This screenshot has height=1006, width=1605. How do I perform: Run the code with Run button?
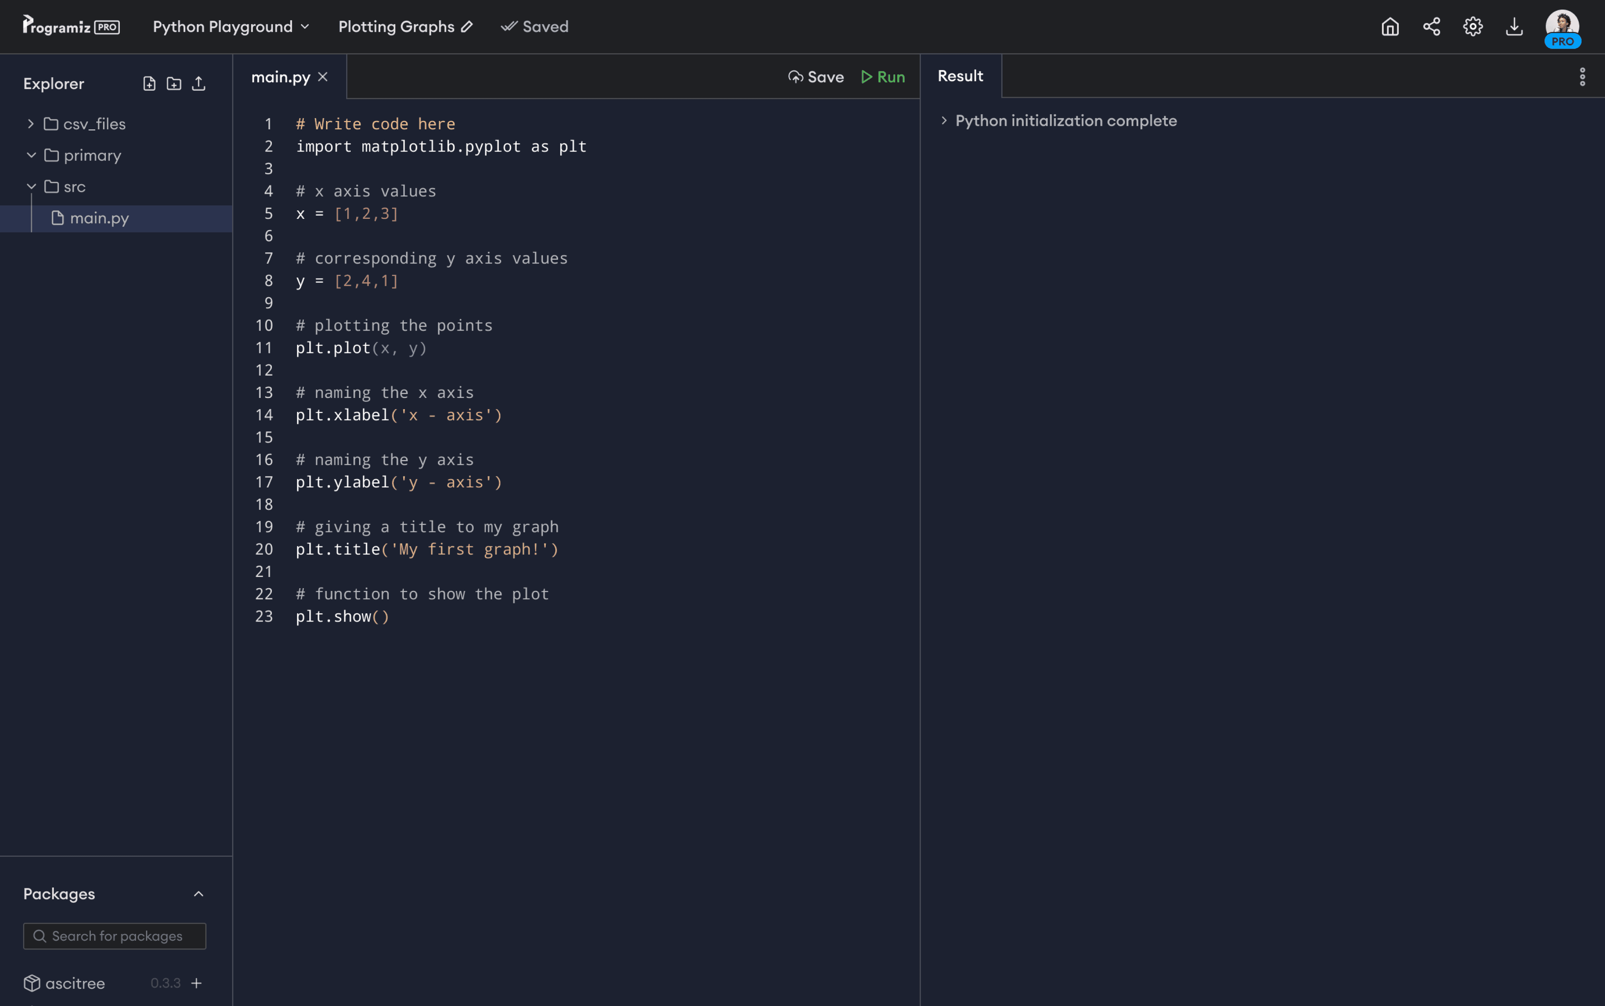tap(883, 77)
